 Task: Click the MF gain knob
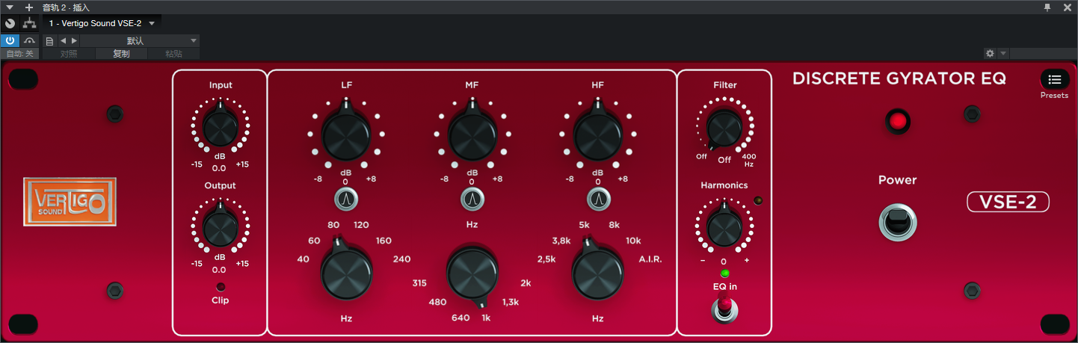pyautogui.click(x=472, y=135)
